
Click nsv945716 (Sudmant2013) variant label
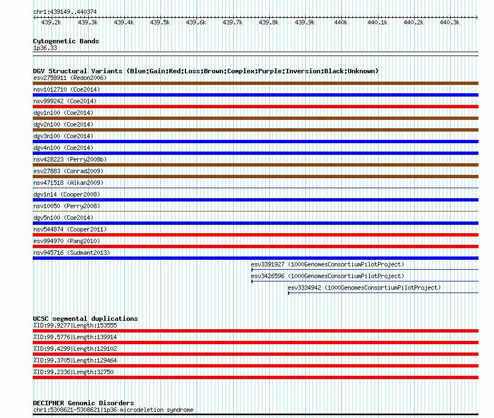click(72, 253)
